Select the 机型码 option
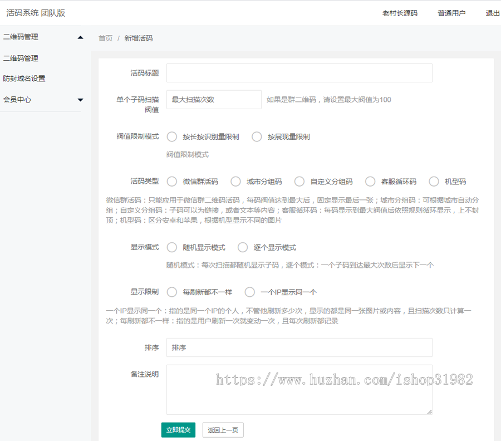 (x=434, y=181)
